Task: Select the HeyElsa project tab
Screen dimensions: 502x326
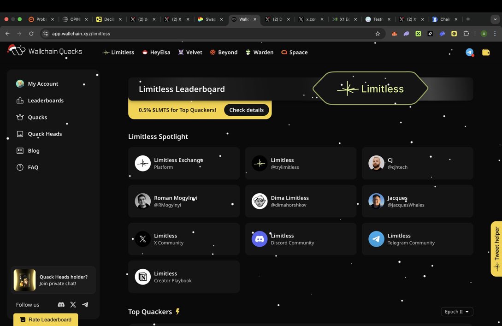Action: (156, 52)
